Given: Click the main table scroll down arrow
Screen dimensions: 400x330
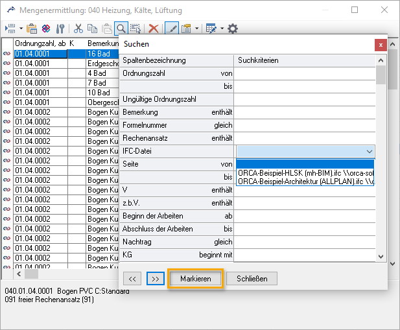Looking at the screenshot, I should click(x=393, y=264).
